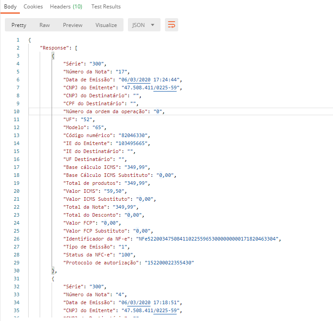Screen dimensions: 333x321
Task: Switch to the Body tab
Action: [x=10, y=7]
